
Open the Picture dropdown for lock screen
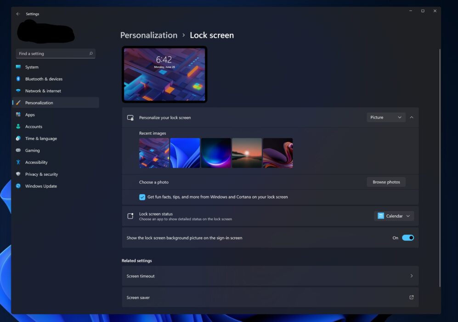click(386, 117)
